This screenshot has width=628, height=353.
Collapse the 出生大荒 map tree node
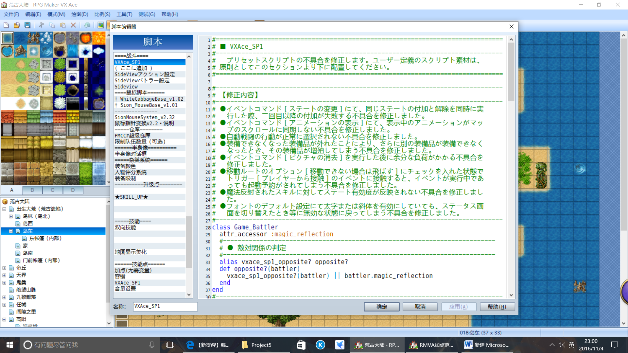4,209
